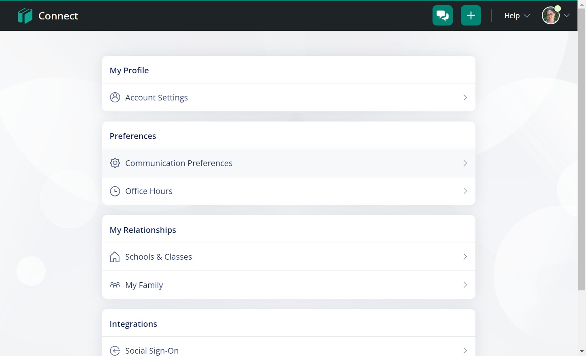Go to Social Sign-On settings

click(152, 351)
